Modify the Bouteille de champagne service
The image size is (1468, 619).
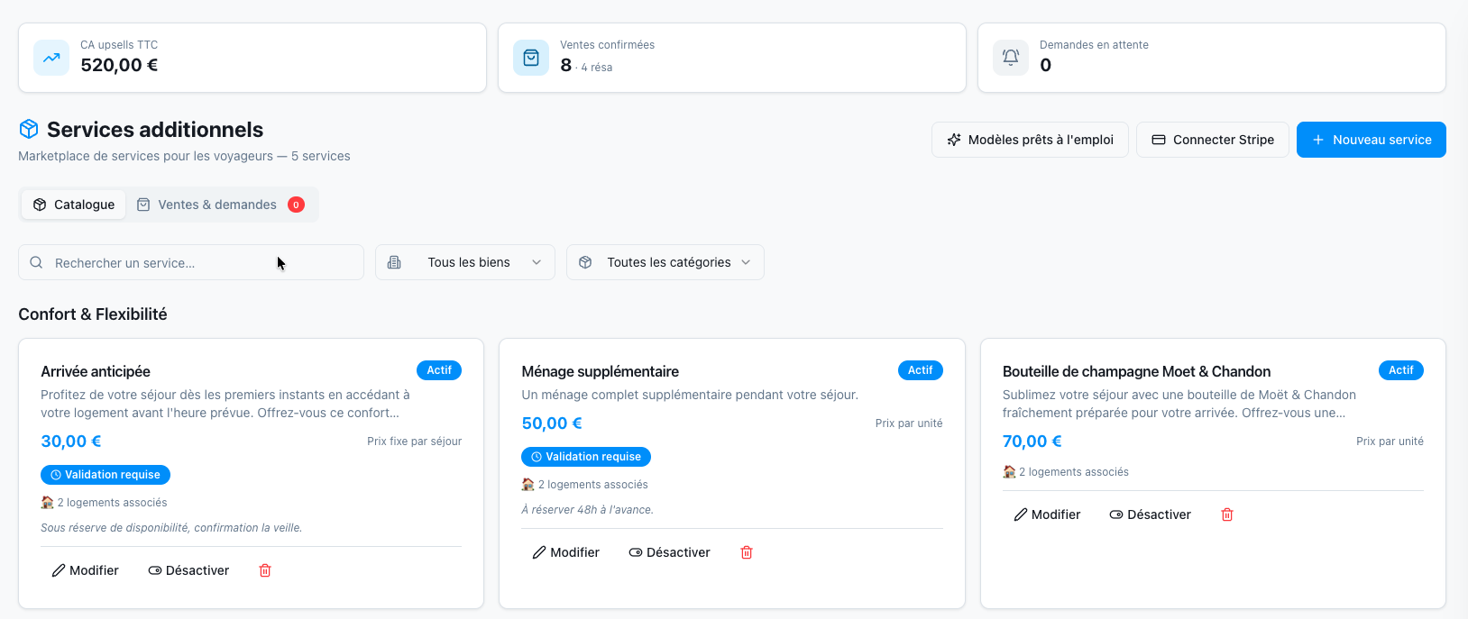(1047, 514)
